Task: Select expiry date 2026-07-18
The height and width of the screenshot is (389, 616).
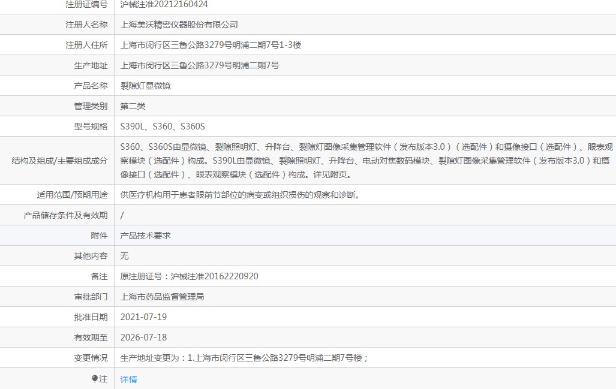Action: [144, 337]
